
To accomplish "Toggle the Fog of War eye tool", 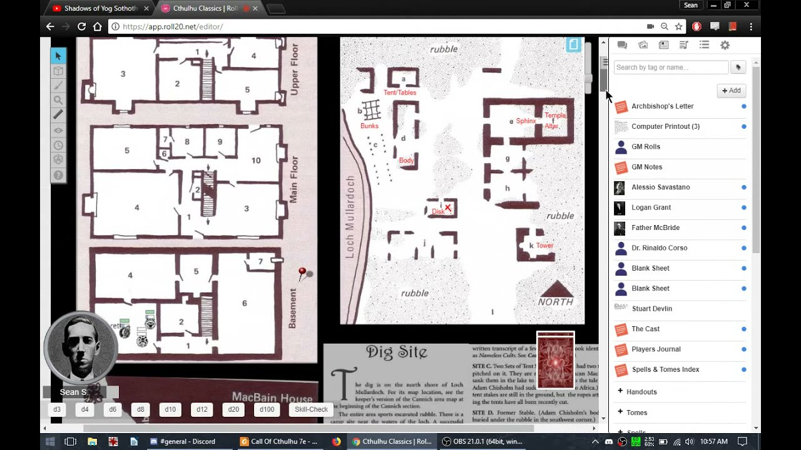I will coord(58,130).
